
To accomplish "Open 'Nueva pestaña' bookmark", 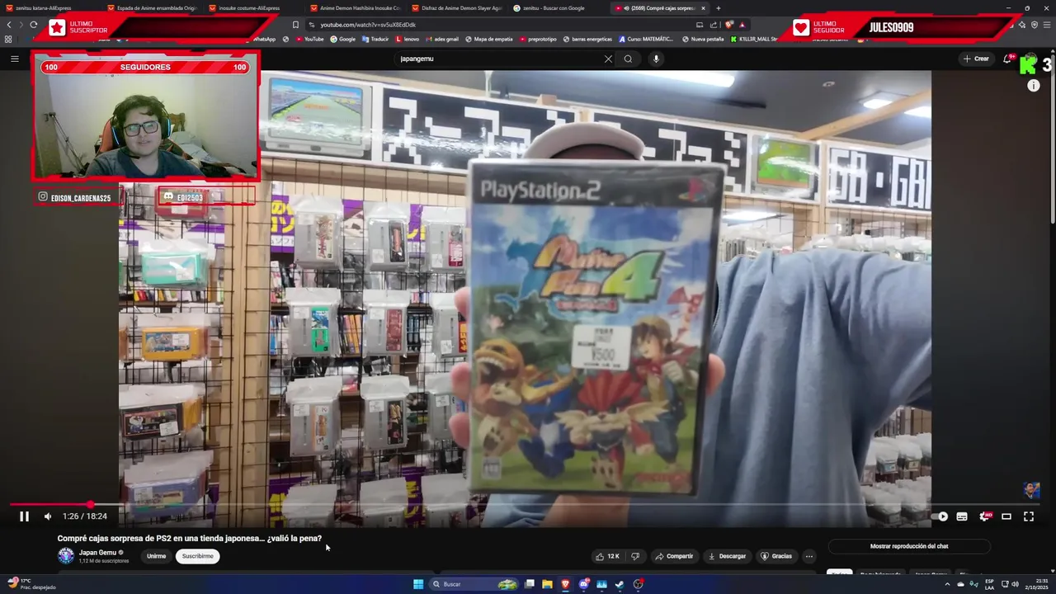I will tap(703, 39).
